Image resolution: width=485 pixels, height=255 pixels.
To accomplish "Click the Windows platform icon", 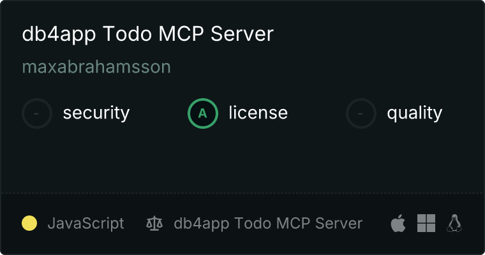I will pos(426,223).
